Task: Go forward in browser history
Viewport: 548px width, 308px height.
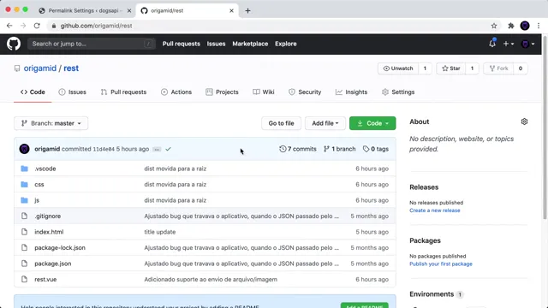Action: pos(23,26)
